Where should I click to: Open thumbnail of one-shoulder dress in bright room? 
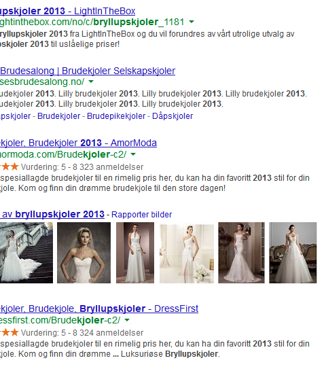click(187, 253)
